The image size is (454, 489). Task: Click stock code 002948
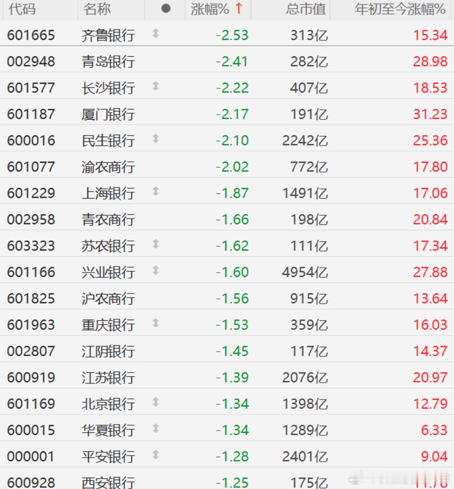tap(31, 62)
